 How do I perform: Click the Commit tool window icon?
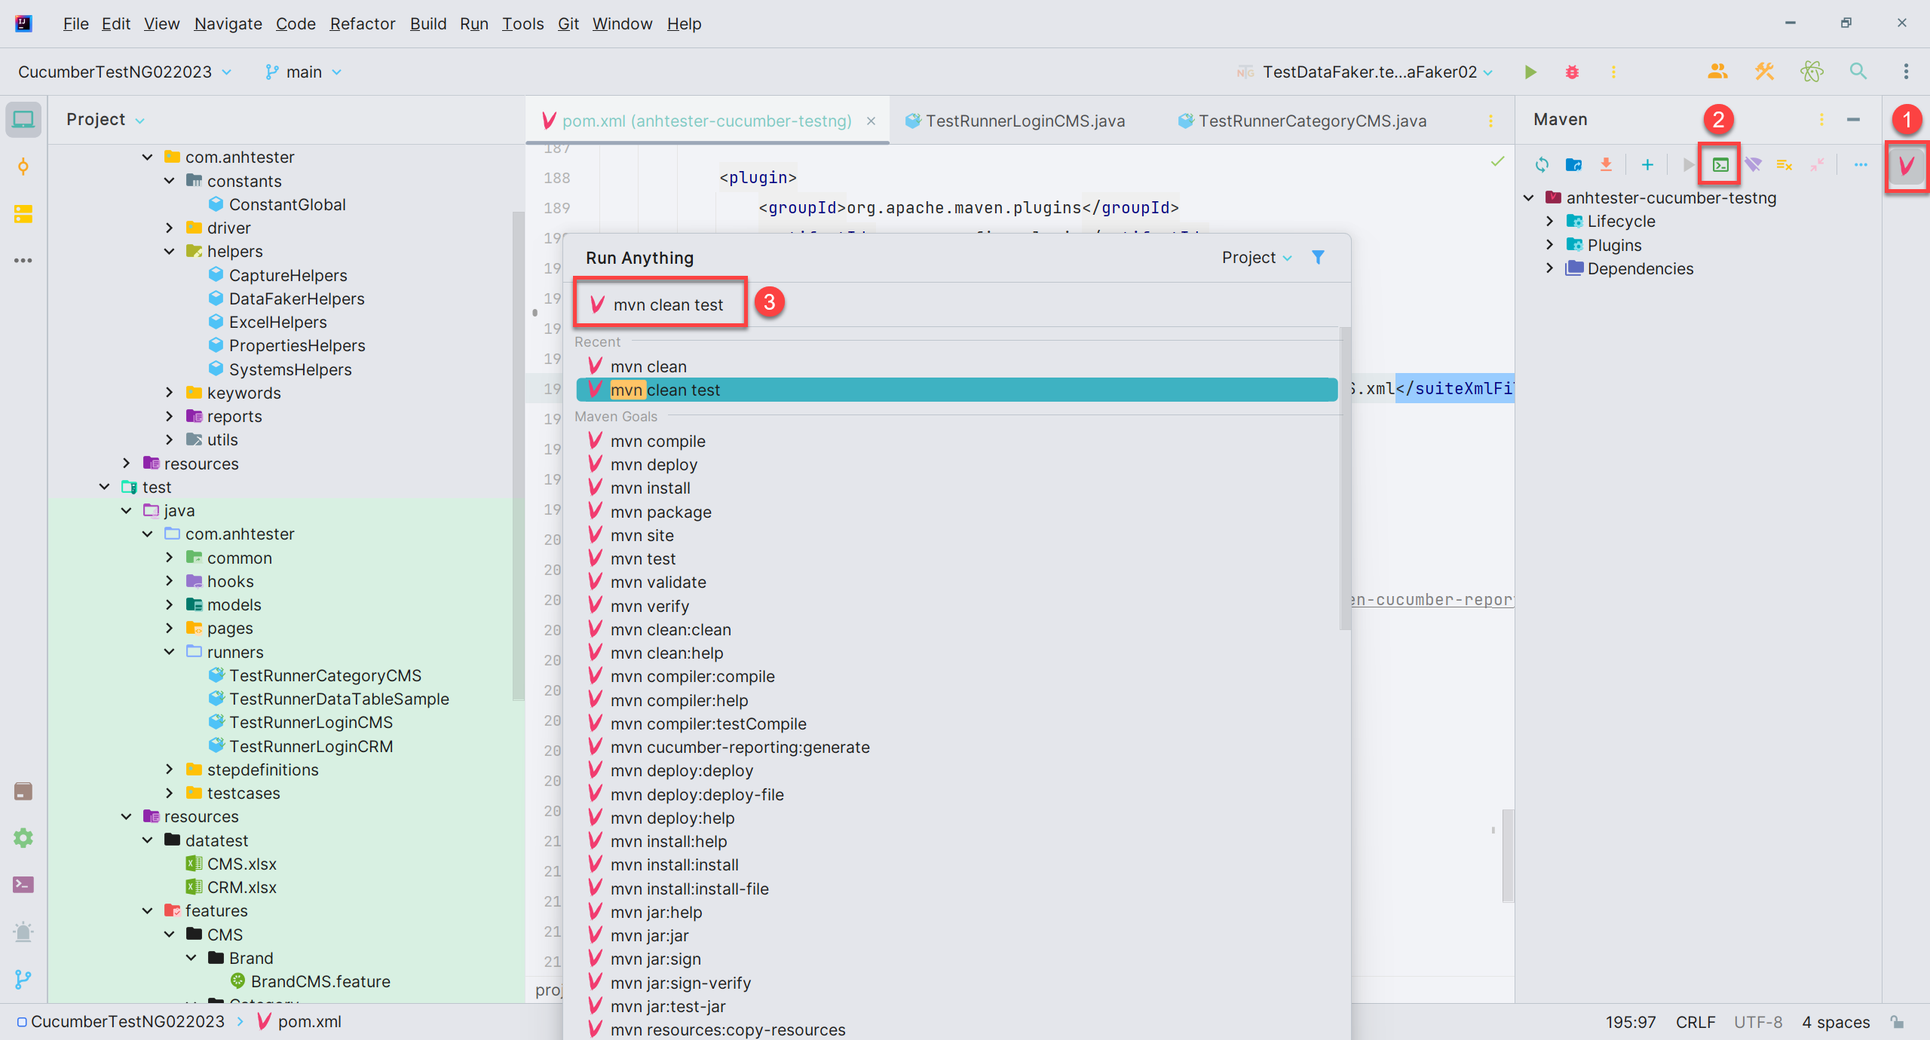click(23, 167)
